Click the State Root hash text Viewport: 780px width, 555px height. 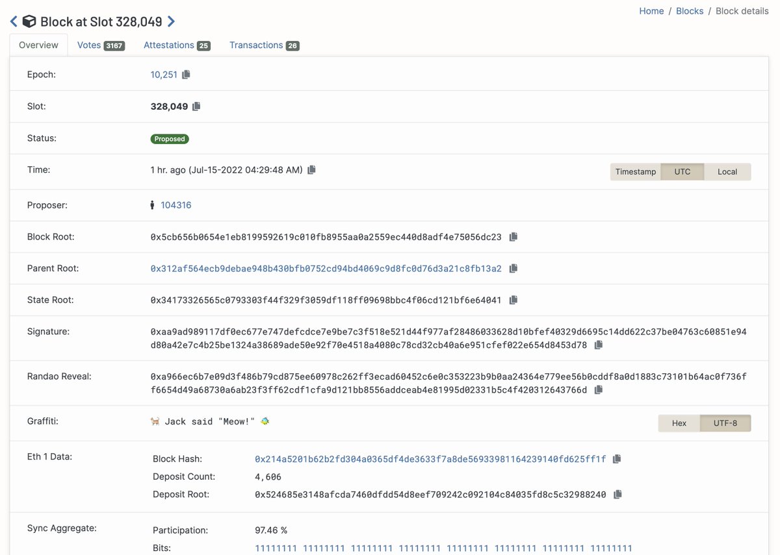coord(326,301)
